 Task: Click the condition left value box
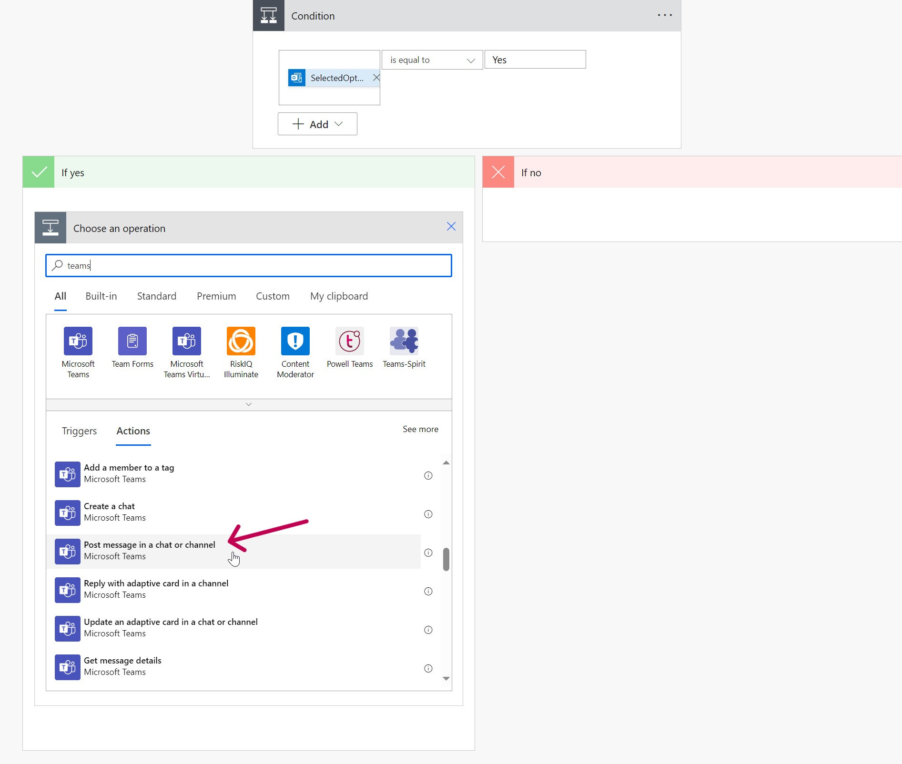[x=329, y=78]
